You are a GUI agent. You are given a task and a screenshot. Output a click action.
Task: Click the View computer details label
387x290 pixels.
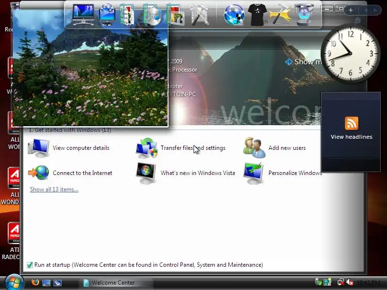click(81, 148)
